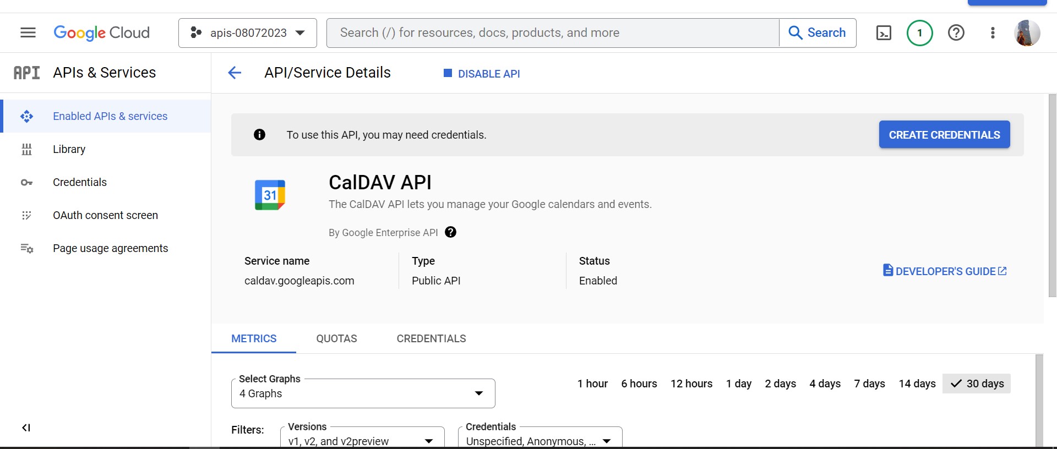Image resolution: width=1057 pixels, height=449 pixels.
Task: Open the DEVELOPER'S GUIDE link
Action: tap(945, 271)
